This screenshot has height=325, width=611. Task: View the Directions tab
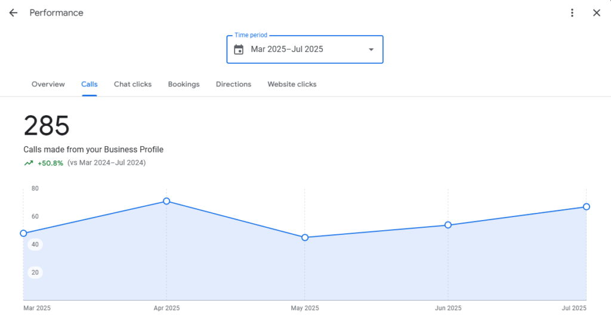pos(233,84)
